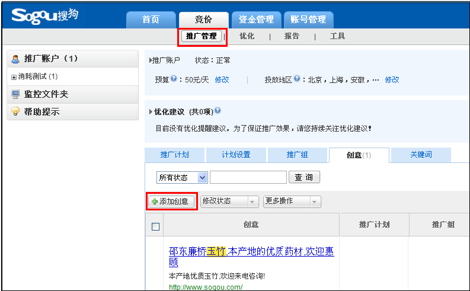Image resolution: width=470 pixels, height=291 pixels.
Task: Click the help icon next to 投放地区
Action: tap(296, 79)
